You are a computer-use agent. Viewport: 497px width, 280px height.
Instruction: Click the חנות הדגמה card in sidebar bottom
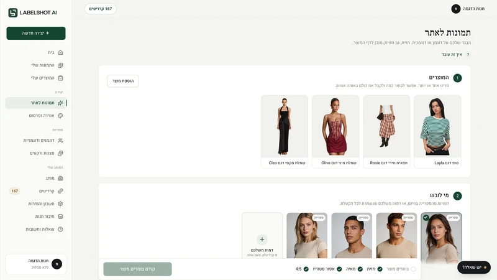[x=36, y=264]
